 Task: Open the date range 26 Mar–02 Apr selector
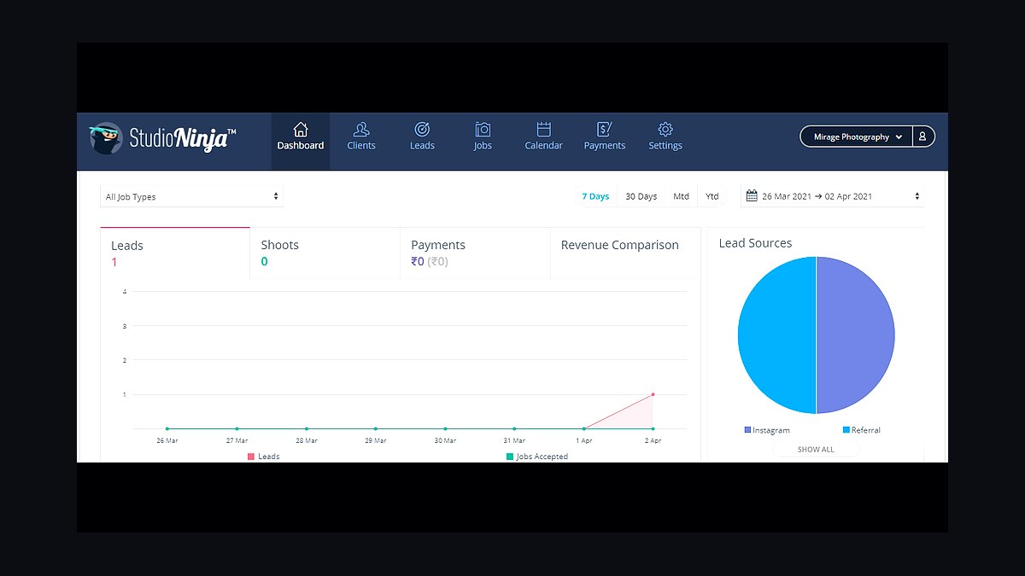[x=833, y=196]
